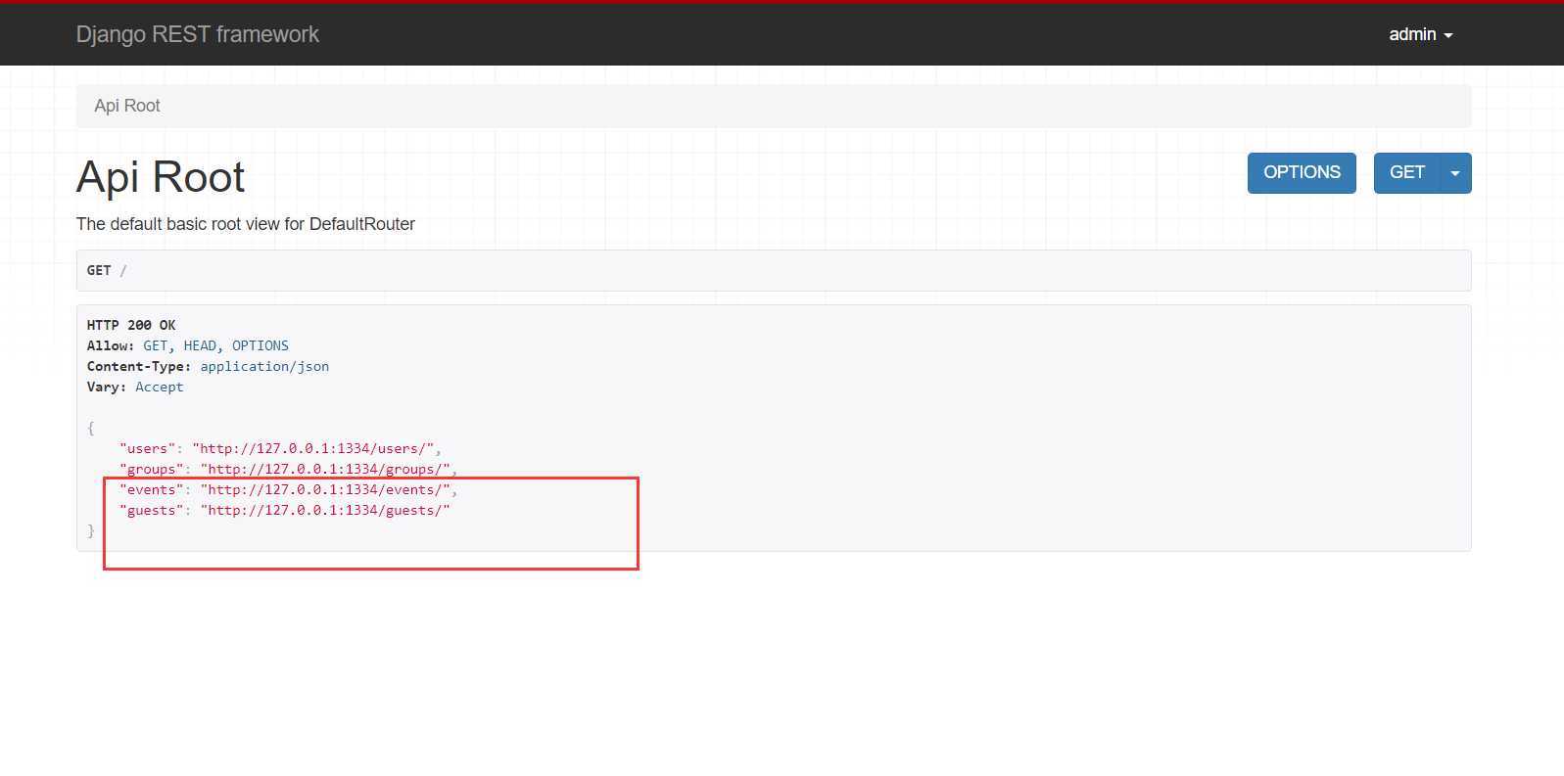Screen dimensions: 1564x776
Task: Select the "Accept" vary header value
Action: (159, 387)
